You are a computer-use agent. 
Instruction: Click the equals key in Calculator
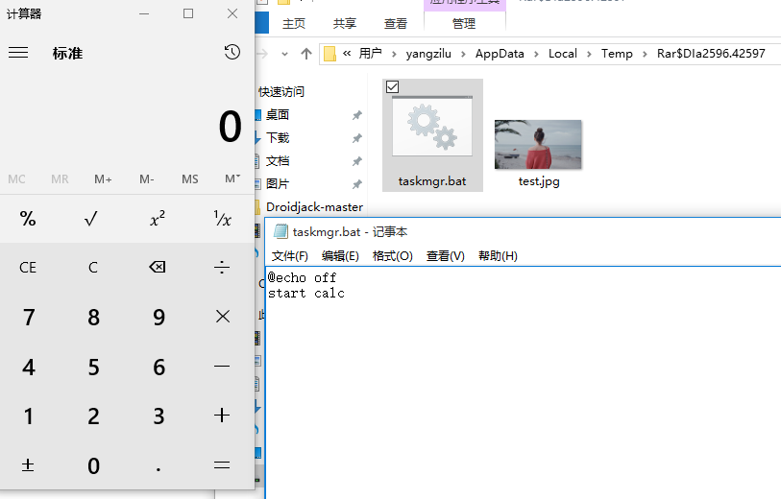(x=222, y=465)
